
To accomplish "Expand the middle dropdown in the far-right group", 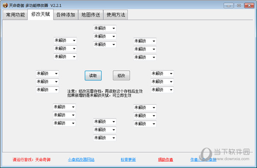I will click(162, 81).
